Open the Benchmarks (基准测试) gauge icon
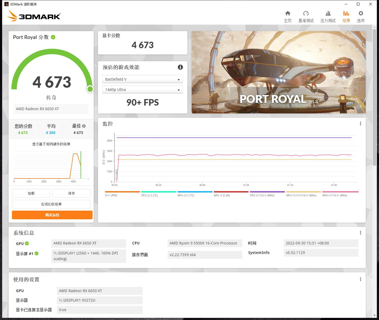Screen dimensions: 379x320 tap(306, 14)
